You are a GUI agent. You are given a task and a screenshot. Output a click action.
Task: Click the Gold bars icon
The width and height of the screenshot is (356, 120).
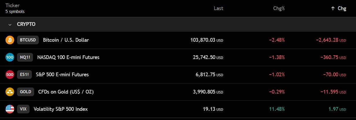tap(10, 92)
